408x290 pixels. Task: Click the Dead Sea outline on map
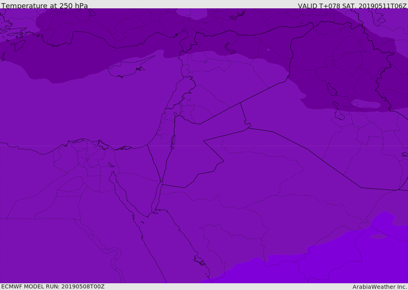click(x=173, y=142)
